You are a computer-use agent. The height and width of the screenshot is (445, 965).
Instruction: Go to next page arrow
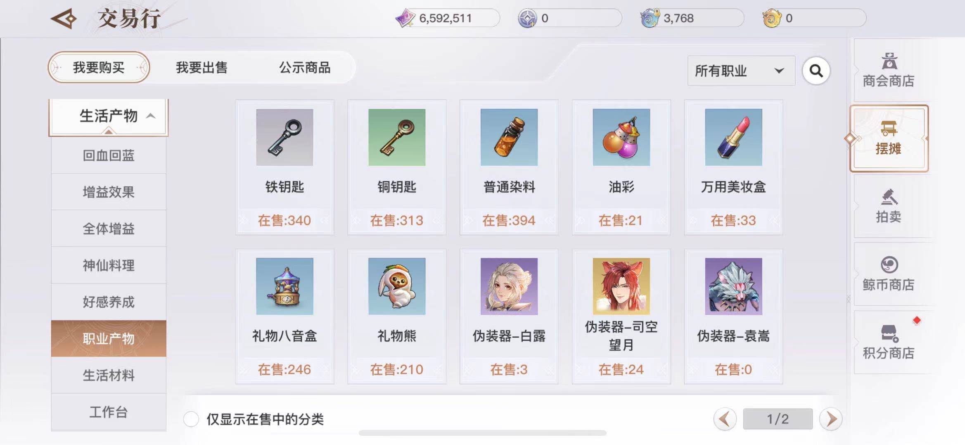(831, 419)
